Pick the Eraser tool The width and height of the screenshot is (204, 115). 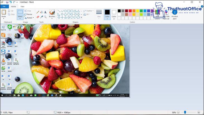[x=38, y=17]
